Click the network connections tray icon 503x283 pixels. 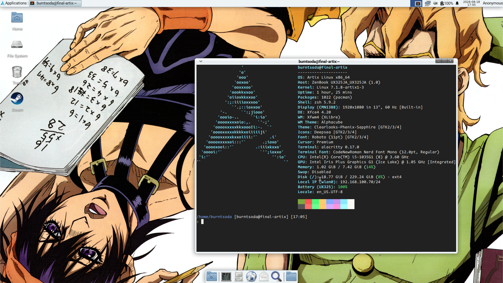click(x=428, y=3)
